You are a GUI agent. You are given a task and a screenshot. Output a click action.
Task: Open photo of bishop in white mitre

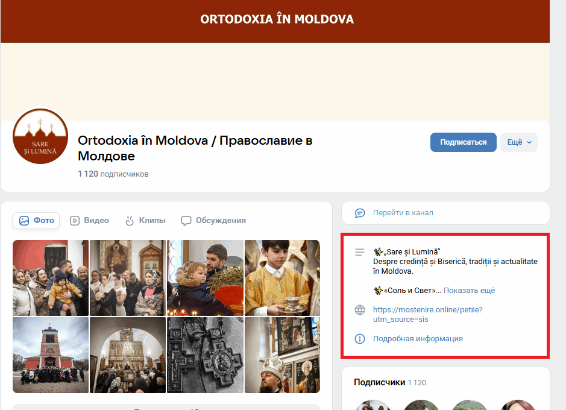point(282,355)
